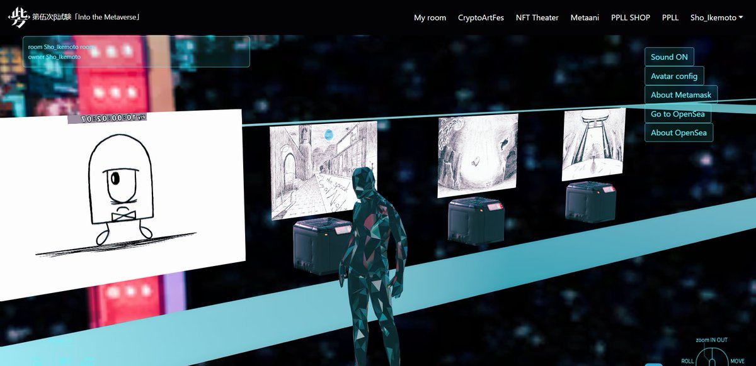Click the projector box under the cave sketch
The height and width of the screenshot is (366, 756).
pyautogui.click(x=476, y=221)
